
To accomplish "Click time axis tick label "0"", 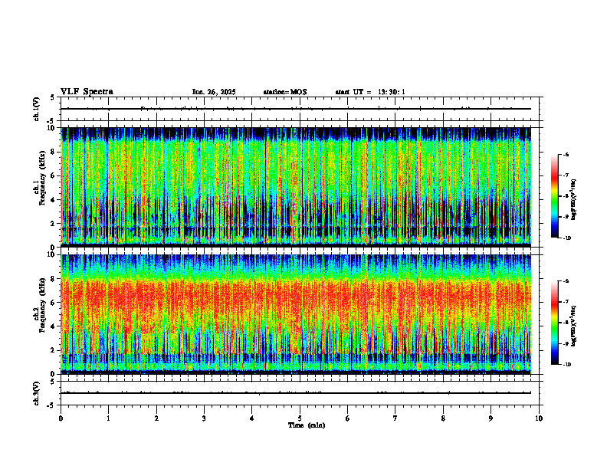I will click(x=61, y=418).
